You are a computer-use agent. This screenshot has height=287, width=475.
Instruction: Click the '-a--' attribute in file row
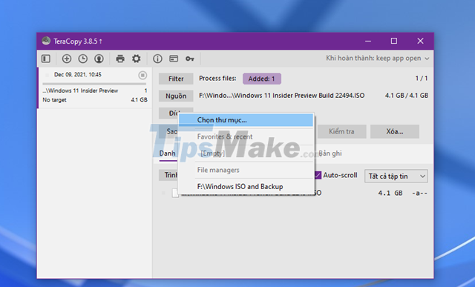[x=419, y=193]
